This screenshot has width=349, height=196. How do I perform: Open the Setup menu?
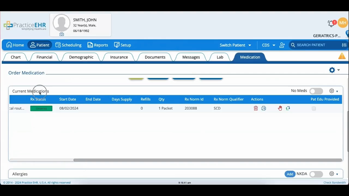(122, 45)
